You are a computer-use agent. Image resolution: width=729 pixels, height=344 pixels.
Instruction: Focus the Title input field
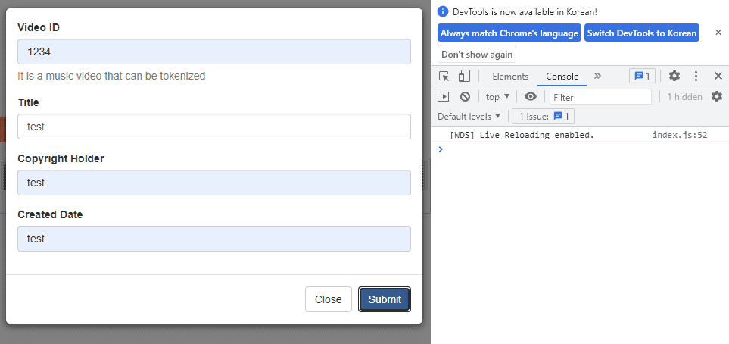click(x=214, y=127)
